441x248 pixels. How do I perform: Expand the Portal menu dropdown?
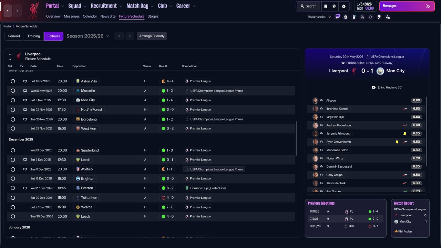coord(62,6)
